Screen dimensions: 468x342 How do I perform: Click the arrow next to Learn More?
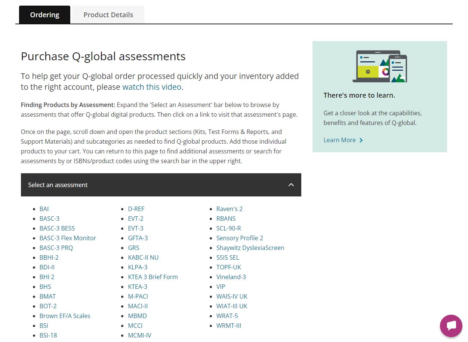361,140
